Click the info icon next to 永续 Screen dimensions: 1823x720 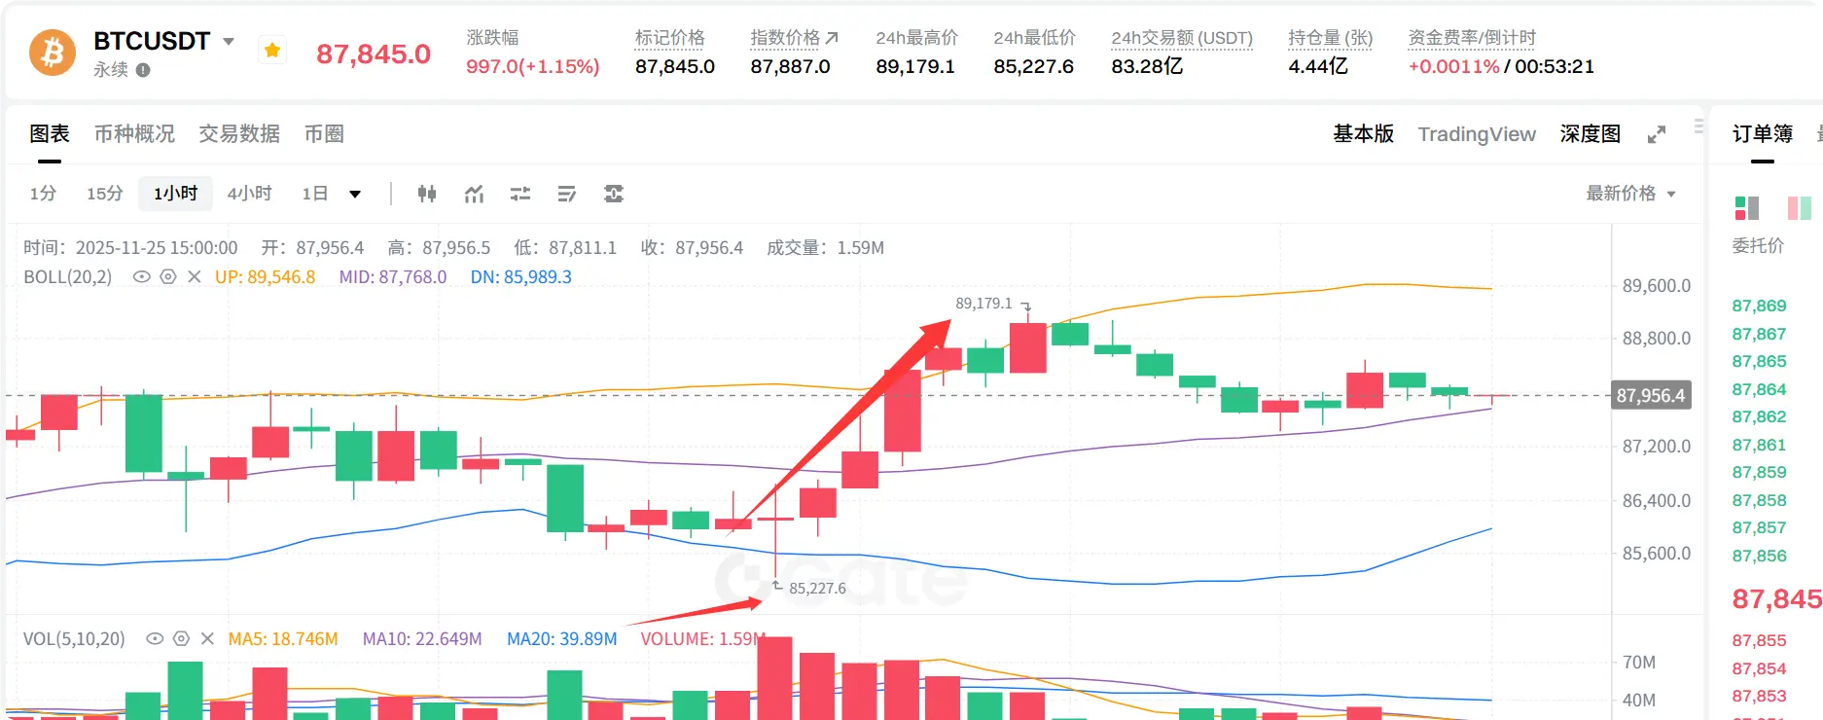[143, 70]
